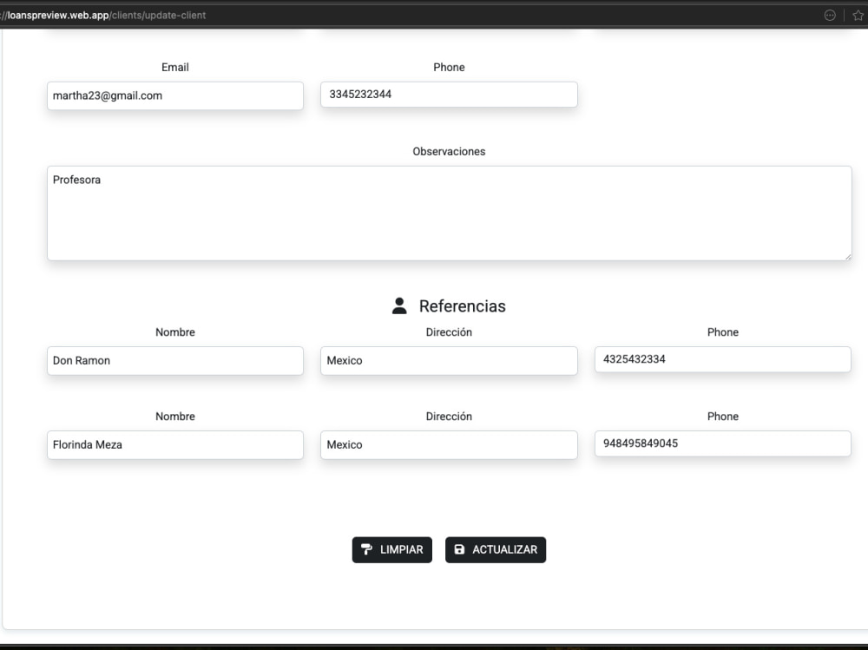Focus the Phone field showing 3345232344

[449, 95]
